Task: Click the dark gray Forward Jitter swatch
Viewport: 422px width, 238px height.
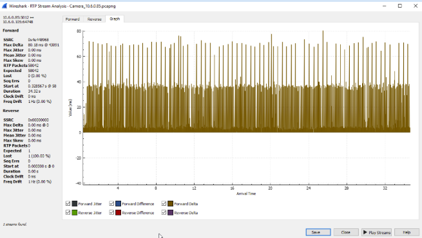Action: click(x=75, y=204)
